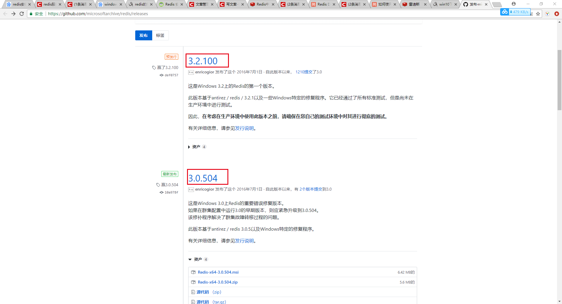Click package icon for Redis-x64-3.0.504.zip

193,282
